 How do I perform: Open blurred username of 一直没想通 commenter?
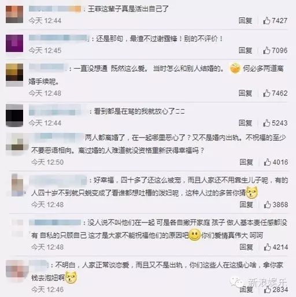tap(48, 68)
